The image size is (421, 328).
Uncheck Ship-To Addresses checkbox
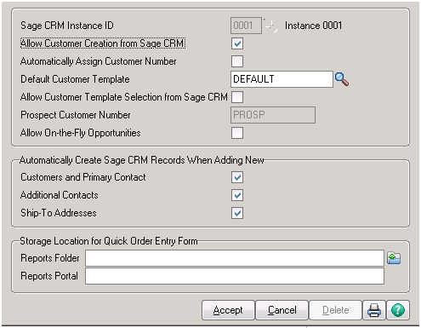pyautogui.click(x=237, y=213)
